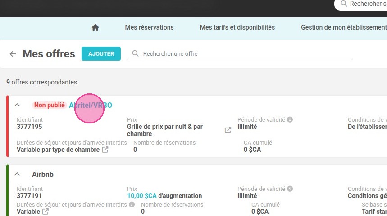The image size is (387, 216).
Task: Click Abritel Illimité validity value
Action: 247,127
